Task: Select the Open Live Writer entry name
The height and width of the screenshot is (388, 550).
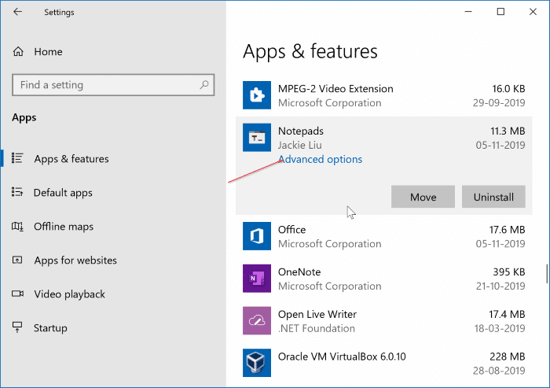Action: (317, 314)
